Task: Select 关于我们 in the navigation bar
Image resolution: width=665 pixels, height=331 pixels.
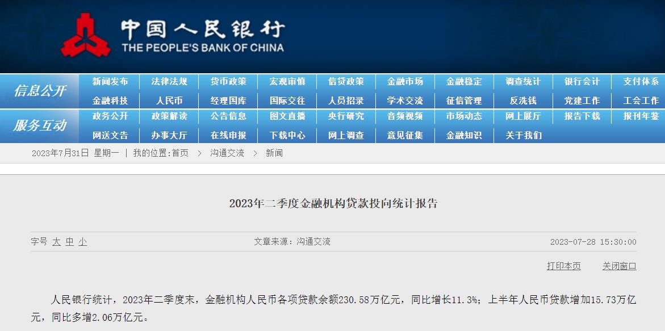Action: (x=523, y=135)
